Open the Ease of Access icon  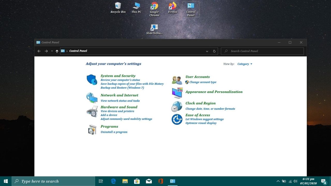tap(177, 119)
